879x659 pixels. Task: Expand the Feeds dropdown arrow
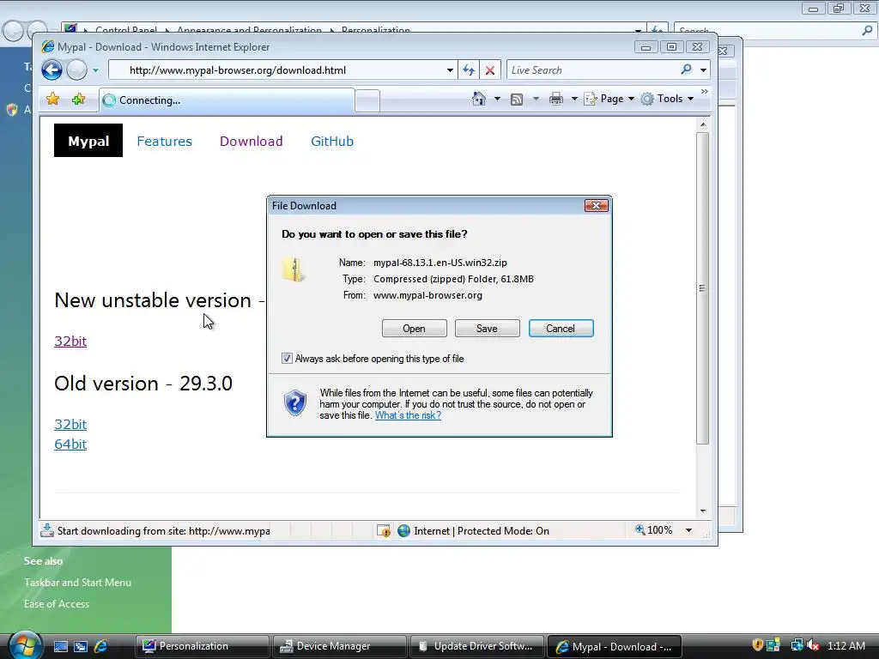536,99
